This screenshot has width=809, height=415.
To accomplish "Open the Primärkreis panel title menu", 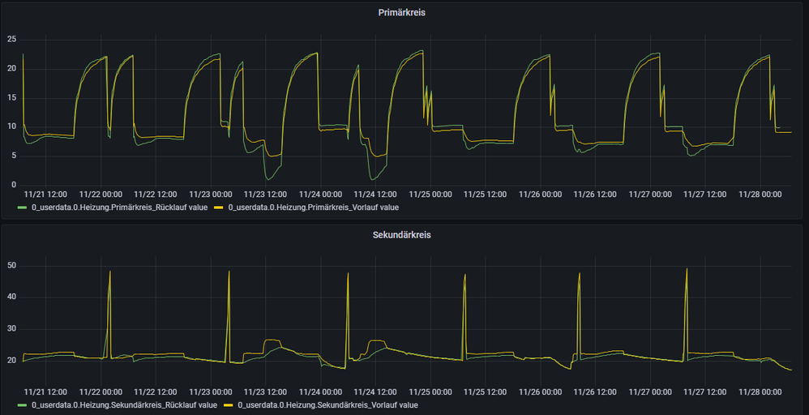I will coord(403,13).
